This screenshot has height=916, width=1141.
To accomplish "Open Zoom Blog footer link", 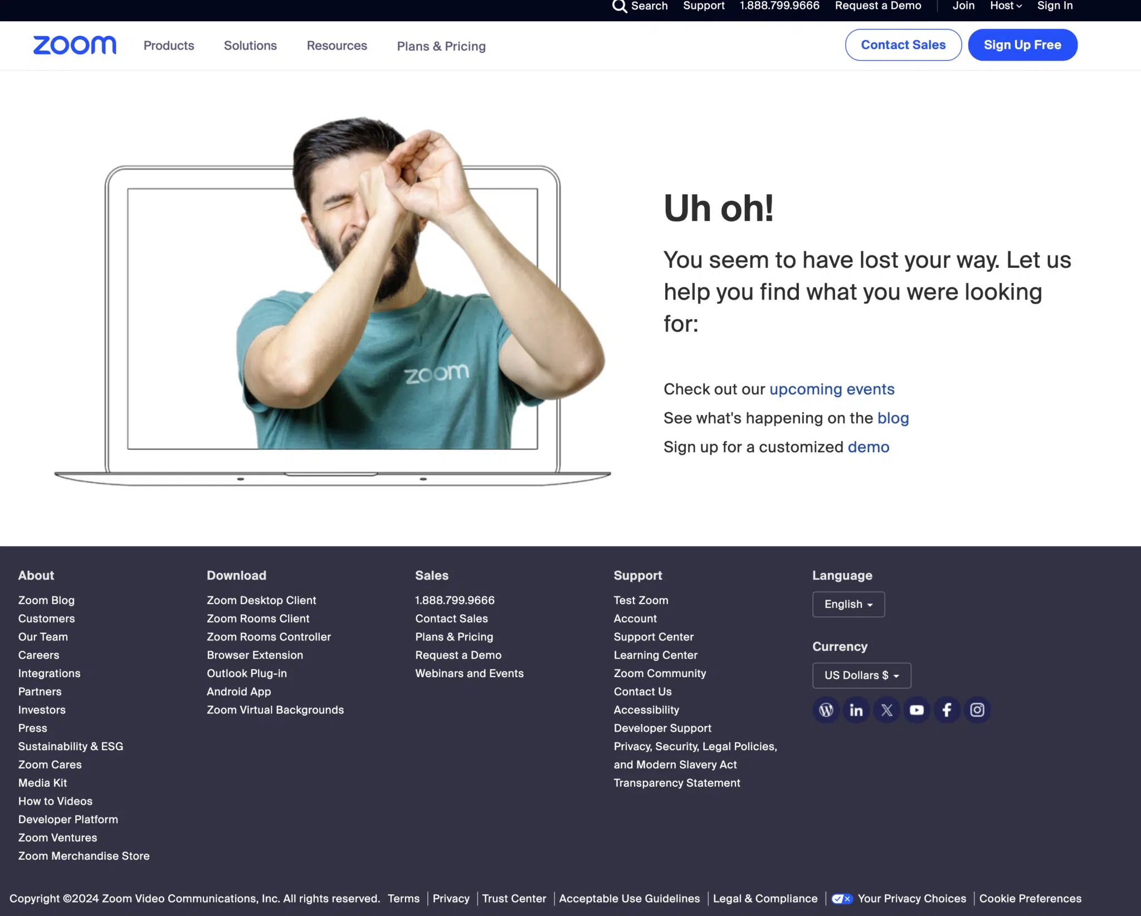I will [x=46, y=600].
